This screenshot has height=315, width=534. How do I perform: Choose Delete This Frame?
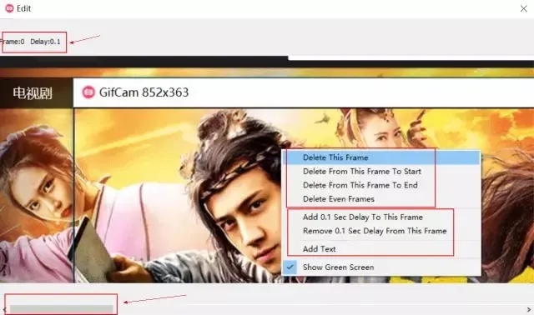pos(381,157)
